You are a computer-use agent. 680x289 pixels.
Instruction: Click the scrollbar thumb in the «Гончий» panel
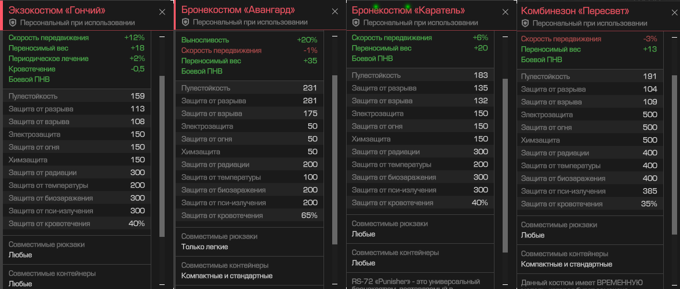click(162, 156)
